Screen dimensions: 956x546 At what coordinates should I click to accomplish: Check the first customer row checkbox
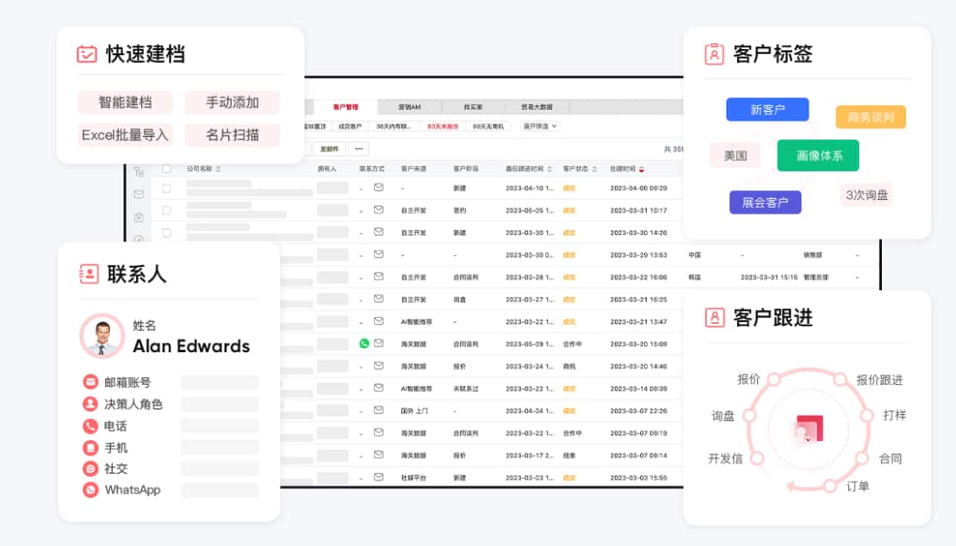point(165,189)
